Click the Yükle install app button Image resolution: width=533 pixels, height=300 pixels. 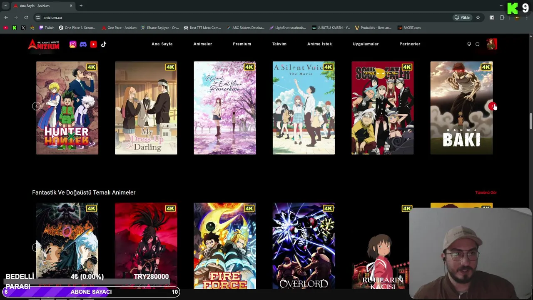(x=462, y=17)
